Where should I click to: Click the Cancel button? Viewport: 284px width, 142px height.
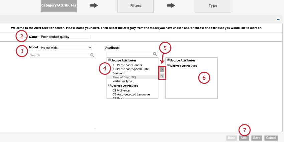point(271,138)
